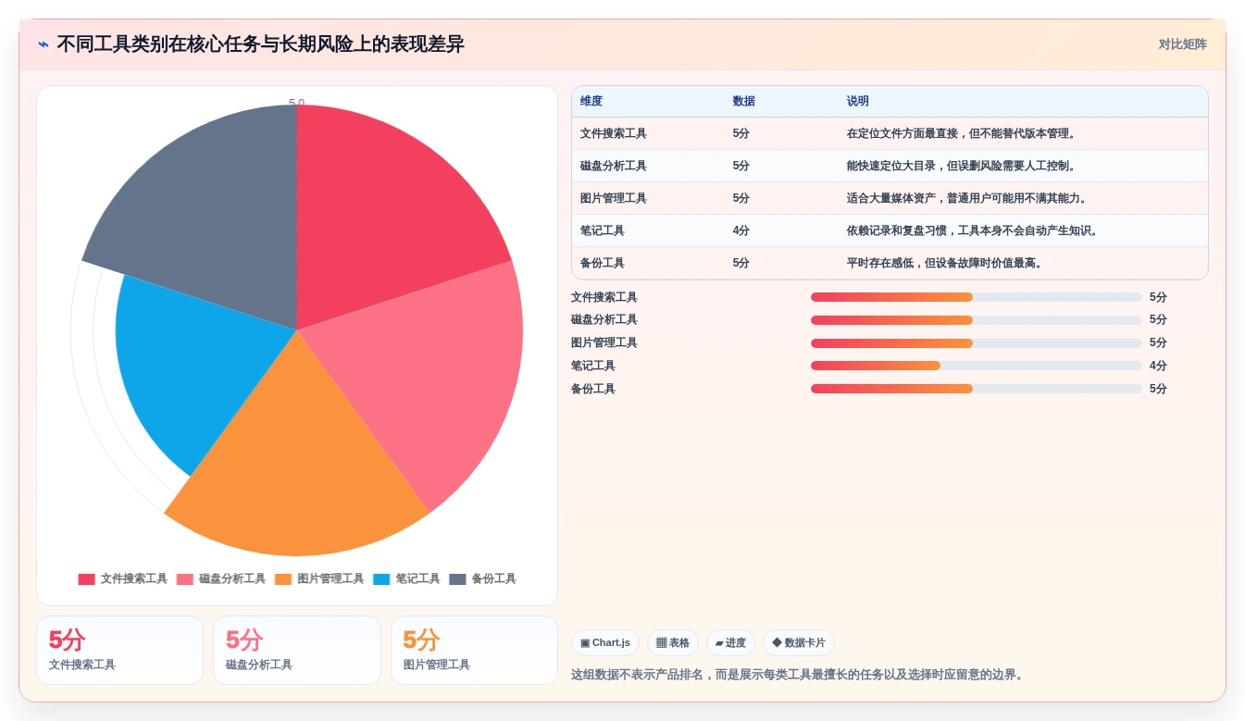Click the orange 图片管理工具 chart segment
1245x721 pixels.
point(296,463)
